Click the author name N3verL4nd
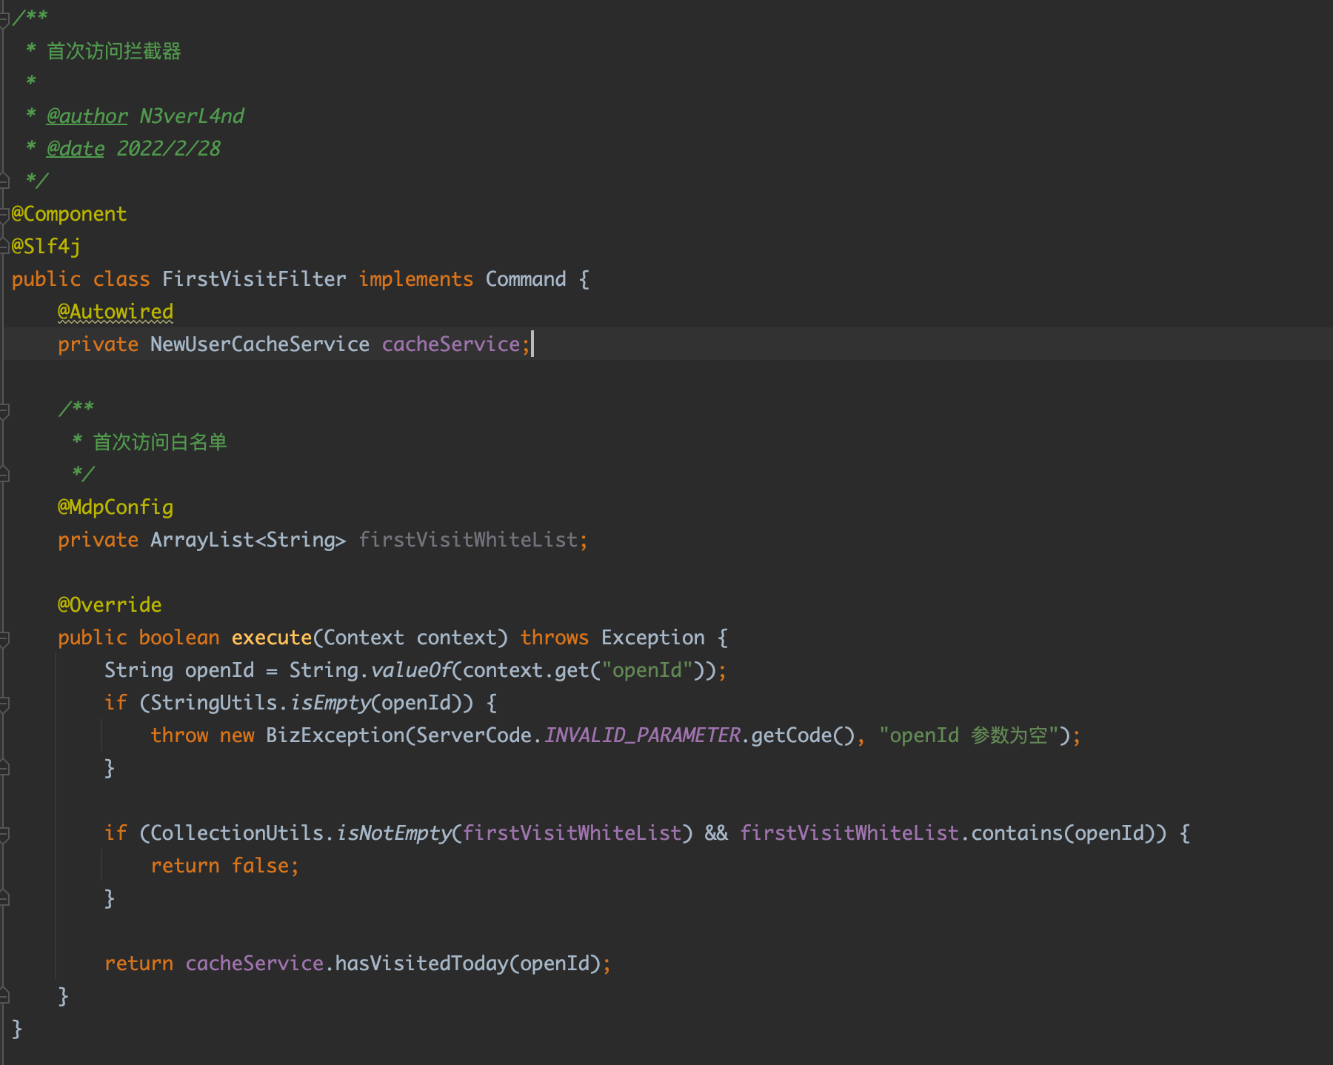The width and height of the screenshot is (1333, 1065). click(x=192, y=116)
